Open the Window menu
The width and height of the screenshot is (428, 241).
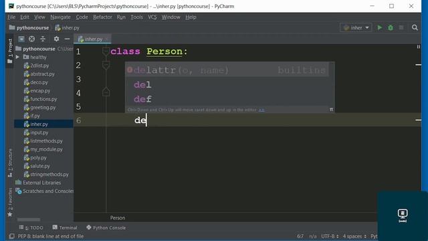tap(171, 17)
